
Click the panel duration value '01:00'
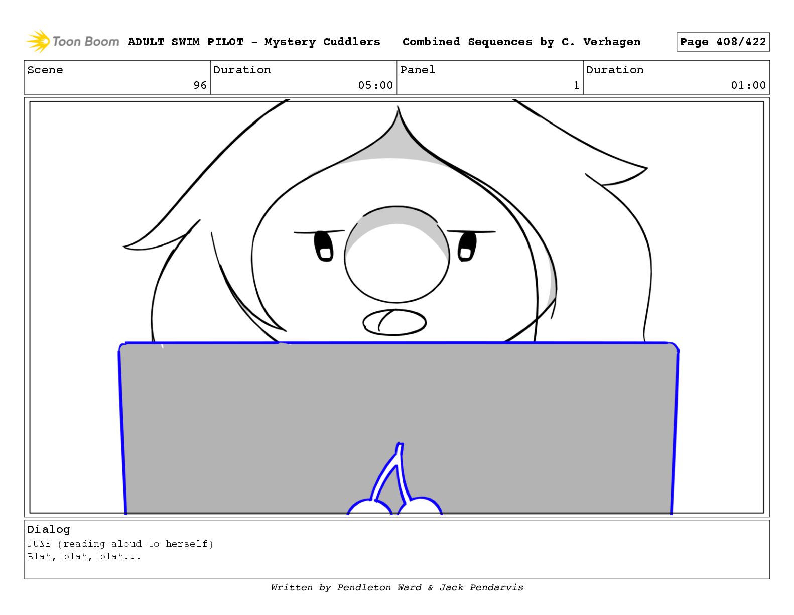[x=748, y=85]
